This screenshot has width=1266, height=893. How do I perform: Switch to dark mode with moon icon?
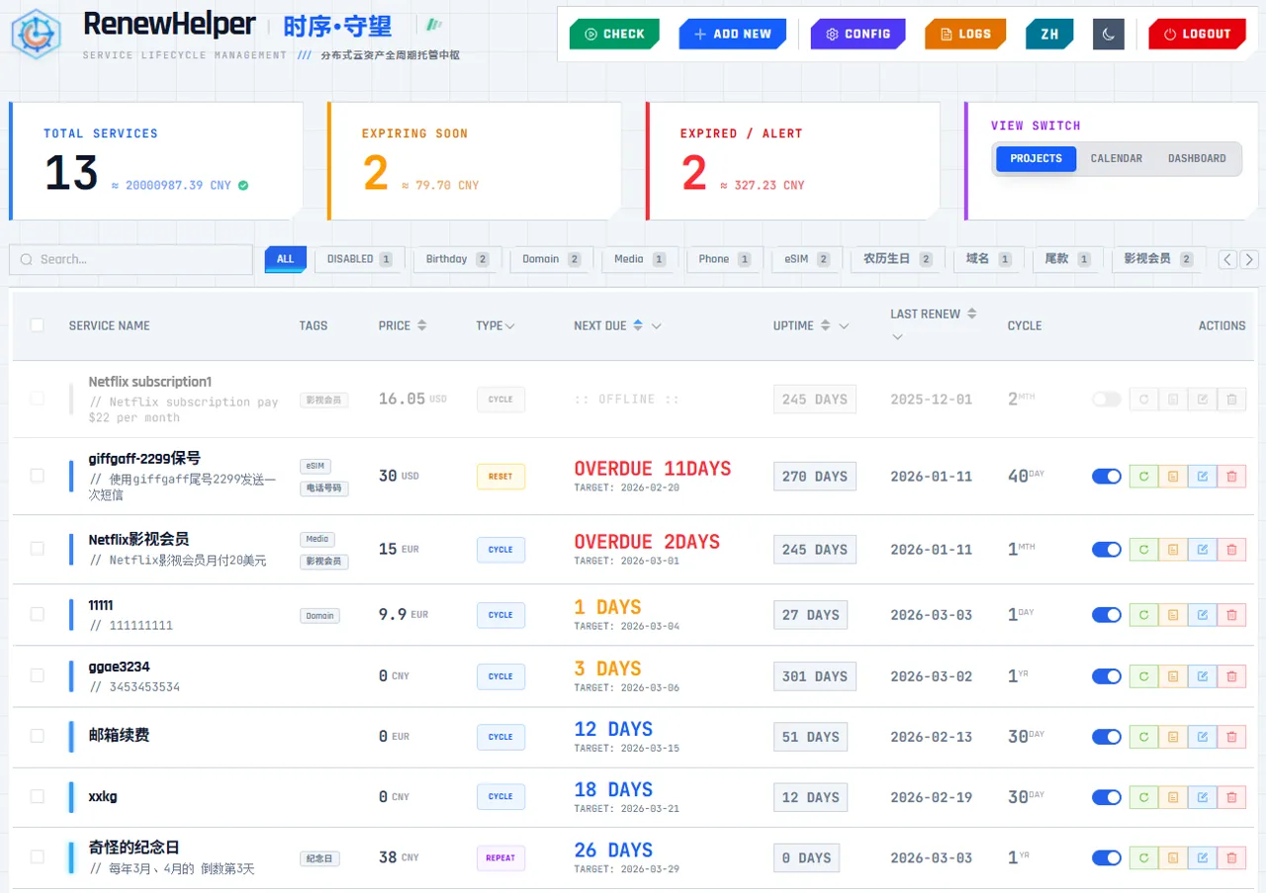1109,34
